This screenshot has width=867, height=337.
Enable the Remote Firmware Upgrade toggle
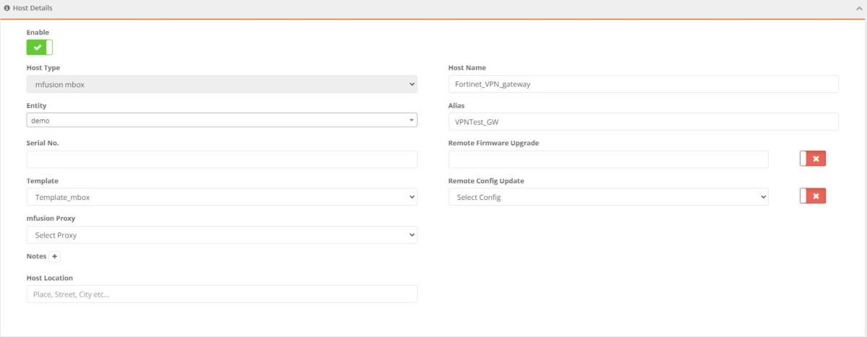click(x=813, y=159)
